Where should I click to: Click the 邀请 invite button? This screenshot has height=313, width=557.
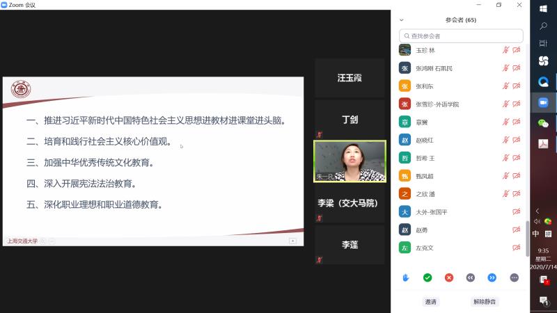tap(431, 302)
